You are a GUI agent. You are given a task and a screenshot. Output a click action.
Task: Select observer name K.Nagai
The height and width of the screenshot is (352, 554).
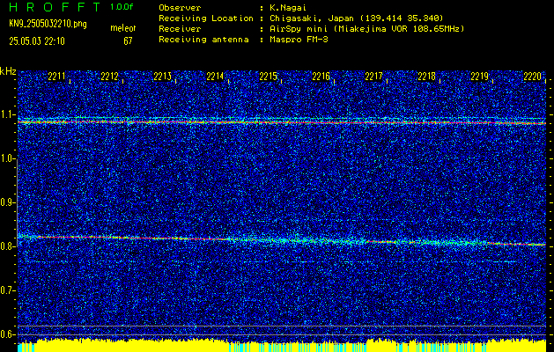click(287, 7)
